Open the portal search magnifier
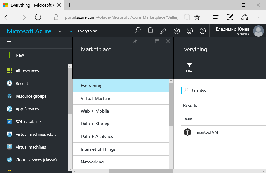The height and width of the screenshot is (173, 266). click(137, 31)
